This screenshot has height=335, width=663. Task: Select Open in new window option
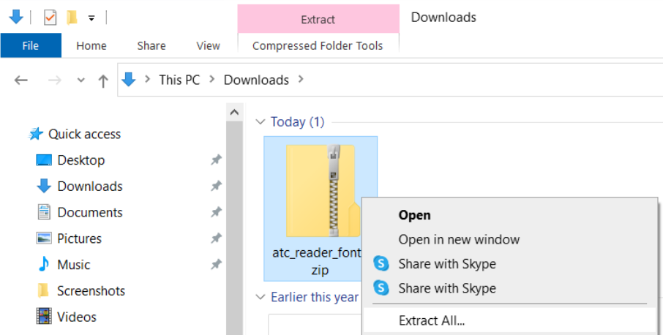point(459,239)
